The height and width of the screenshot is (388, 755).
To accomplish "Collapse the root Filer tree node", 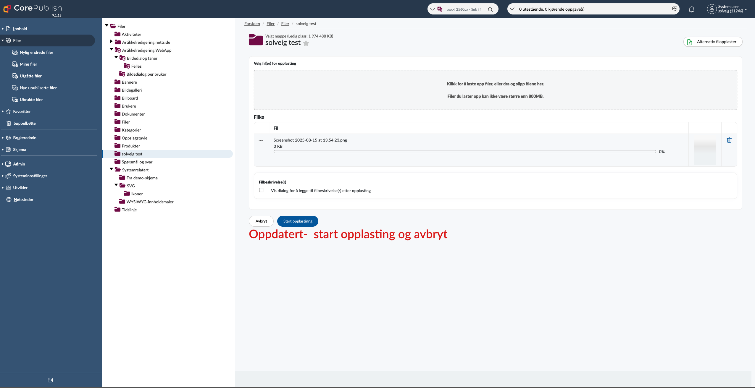I will [x=107, y=26].
